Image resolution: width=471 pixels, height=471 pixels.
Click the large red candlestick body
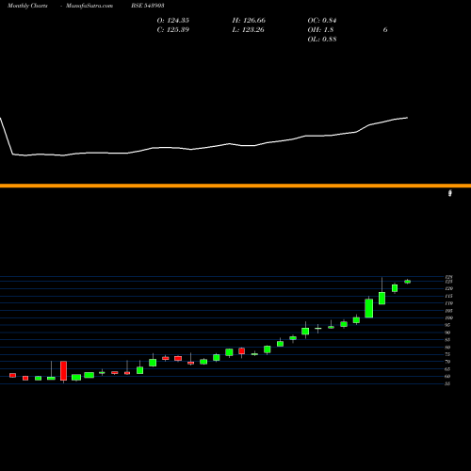click(x=63, y=371)
